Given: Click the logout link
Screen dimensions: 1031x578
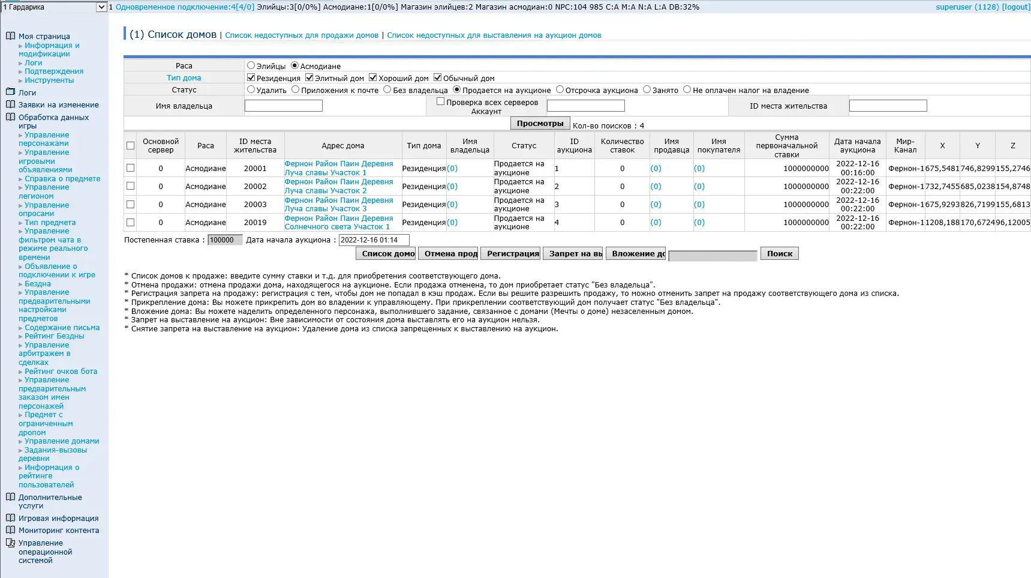Looking at the screenshot, I should 1016,7.
